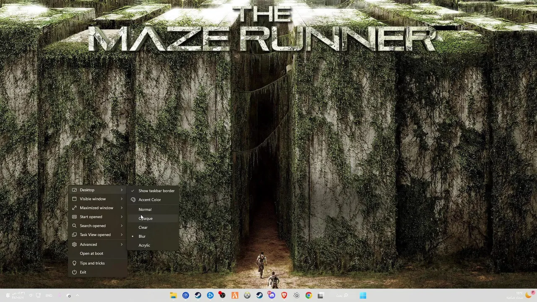Open SteelSeries app taskbar icon
Viewport: 537px width, 302px height.
pyautogui.click(x=296, y=295)
